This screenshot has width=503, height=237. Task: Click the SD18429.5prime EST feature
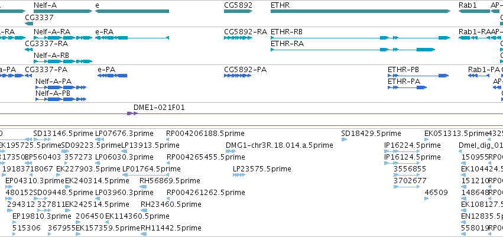344,139
